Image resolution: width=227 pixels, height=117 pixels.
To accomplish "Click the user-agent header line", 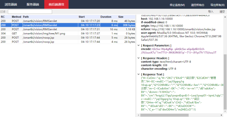I will 181,36.
